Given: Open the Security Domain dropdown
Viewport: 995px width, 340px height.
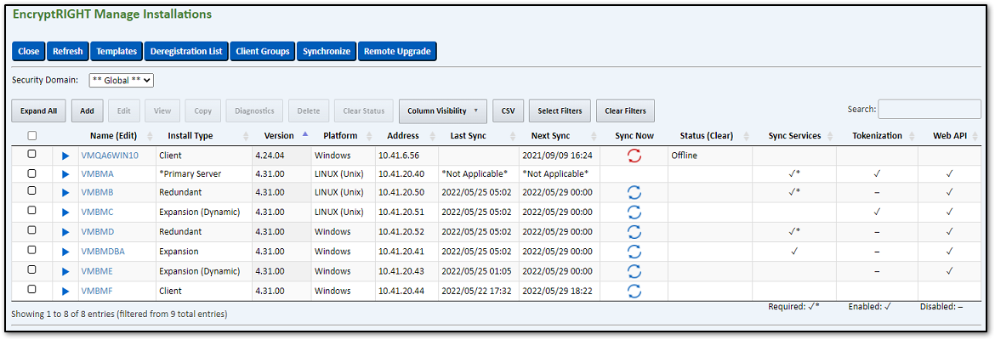Looking at the screenshot, I should [121, 80].
